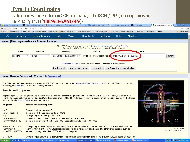190x142 pixels.
Task: Select the chrUn_gl000212 sample query text
Action: 10,113
